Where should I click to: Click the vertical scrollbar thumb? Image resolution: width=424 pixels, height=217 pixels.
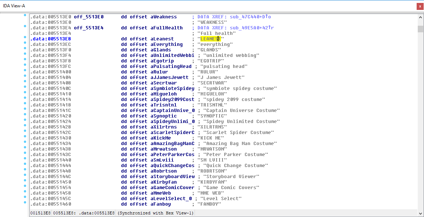[x=420, y=29]
